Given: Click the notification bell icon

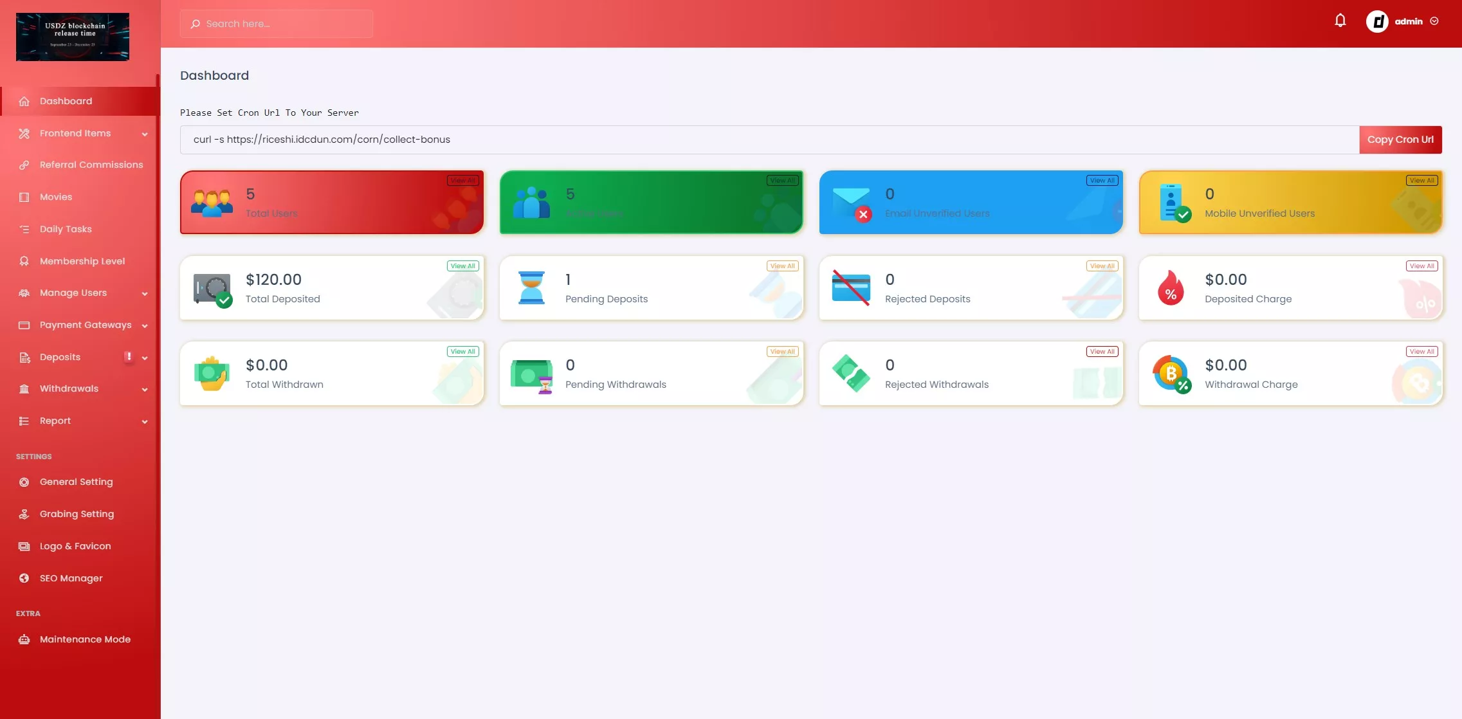Looking at the screenshot, I should tap(1340, 21).
